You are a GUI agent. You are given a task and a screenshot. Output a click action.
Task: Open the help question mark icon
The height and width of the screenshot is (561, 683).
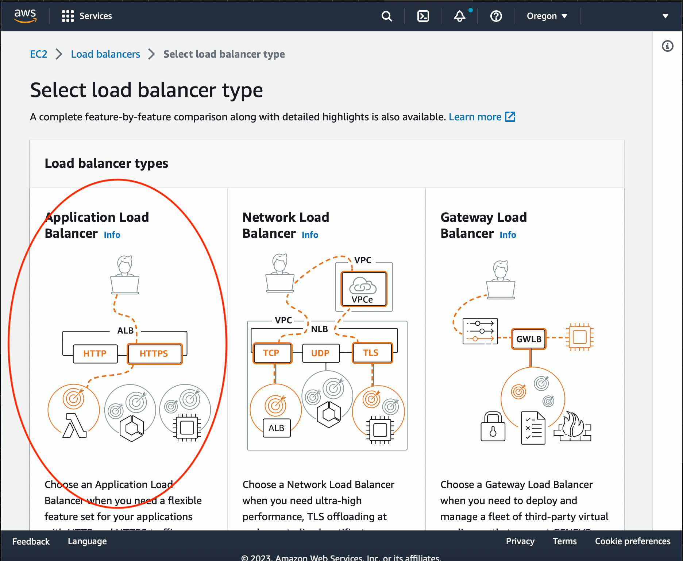click(496, 16)
